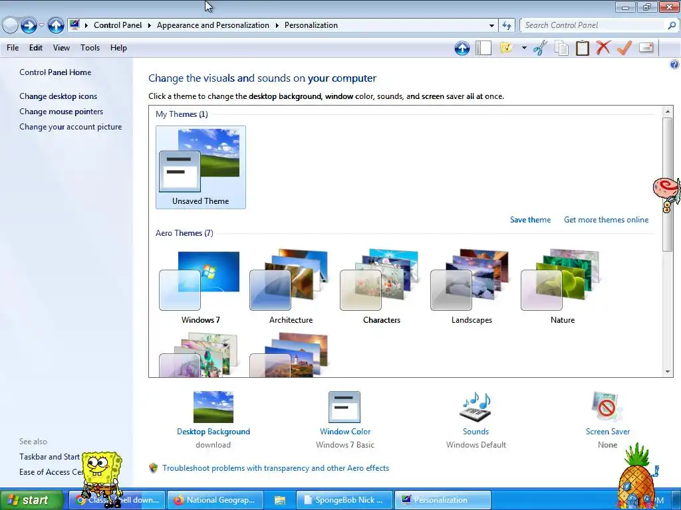The width and height of the screenshot is (681, 510).
Task: Go back with the grayed Back arrow button
Action: point(9,26)
